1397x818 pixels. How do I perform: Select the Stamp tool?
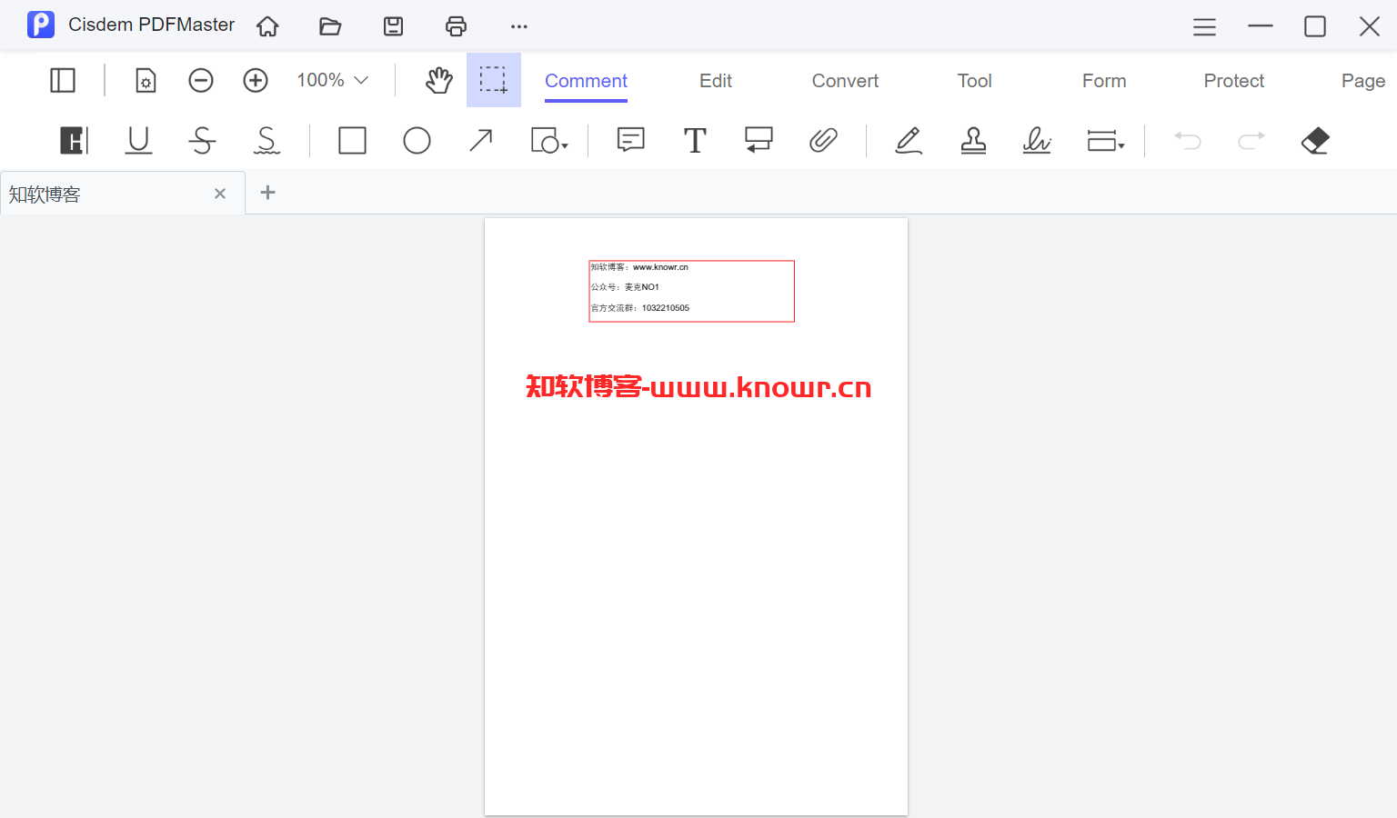(x=973, y=140)
